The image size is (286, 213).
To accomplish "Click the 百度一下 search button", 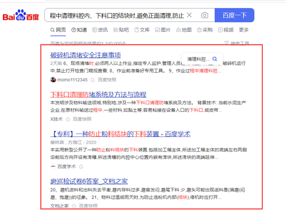I will [234, 15].
